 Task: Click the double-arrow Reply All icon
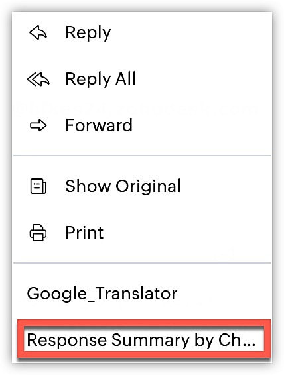coord(38,79)
